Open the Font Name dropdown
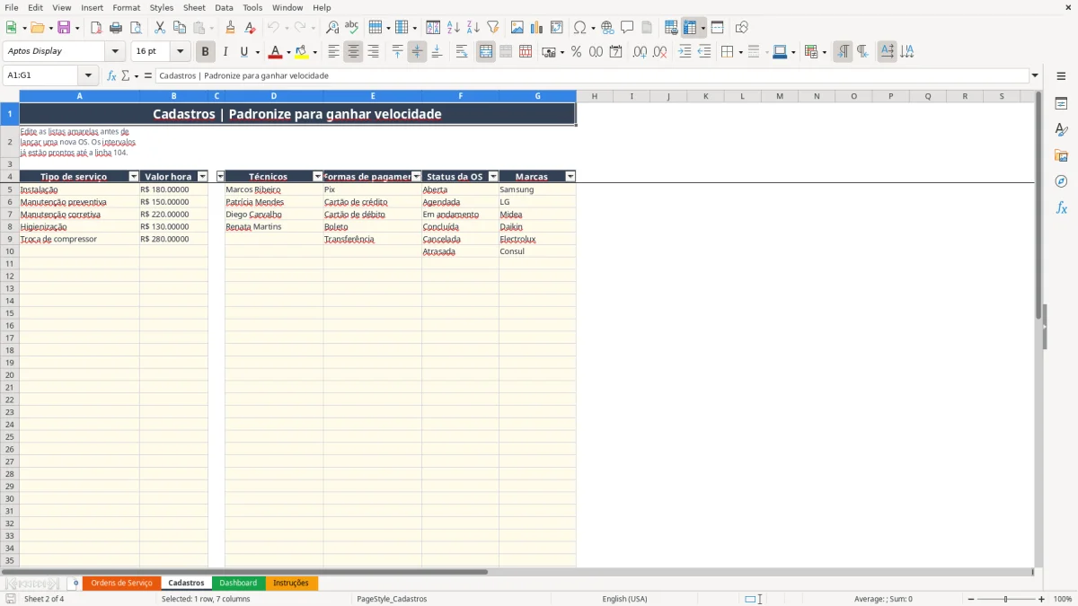 (115, 51)
